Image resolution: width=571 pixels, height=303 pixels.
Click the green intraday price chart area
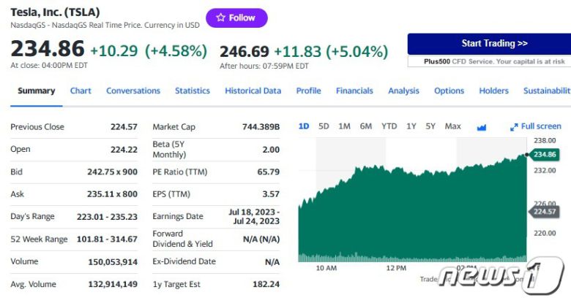[410, 219]
